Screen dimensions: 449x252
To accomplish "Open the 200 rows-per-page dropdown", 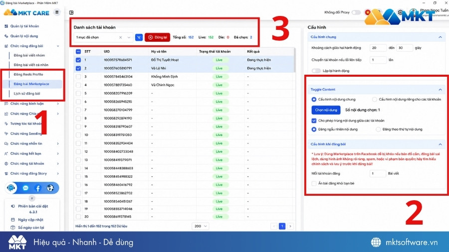I will tap(201, 226).
